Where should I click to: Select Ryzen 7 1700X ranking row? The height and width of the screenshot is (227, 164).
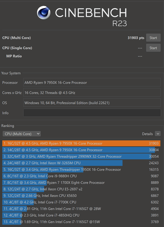(81, 182)
